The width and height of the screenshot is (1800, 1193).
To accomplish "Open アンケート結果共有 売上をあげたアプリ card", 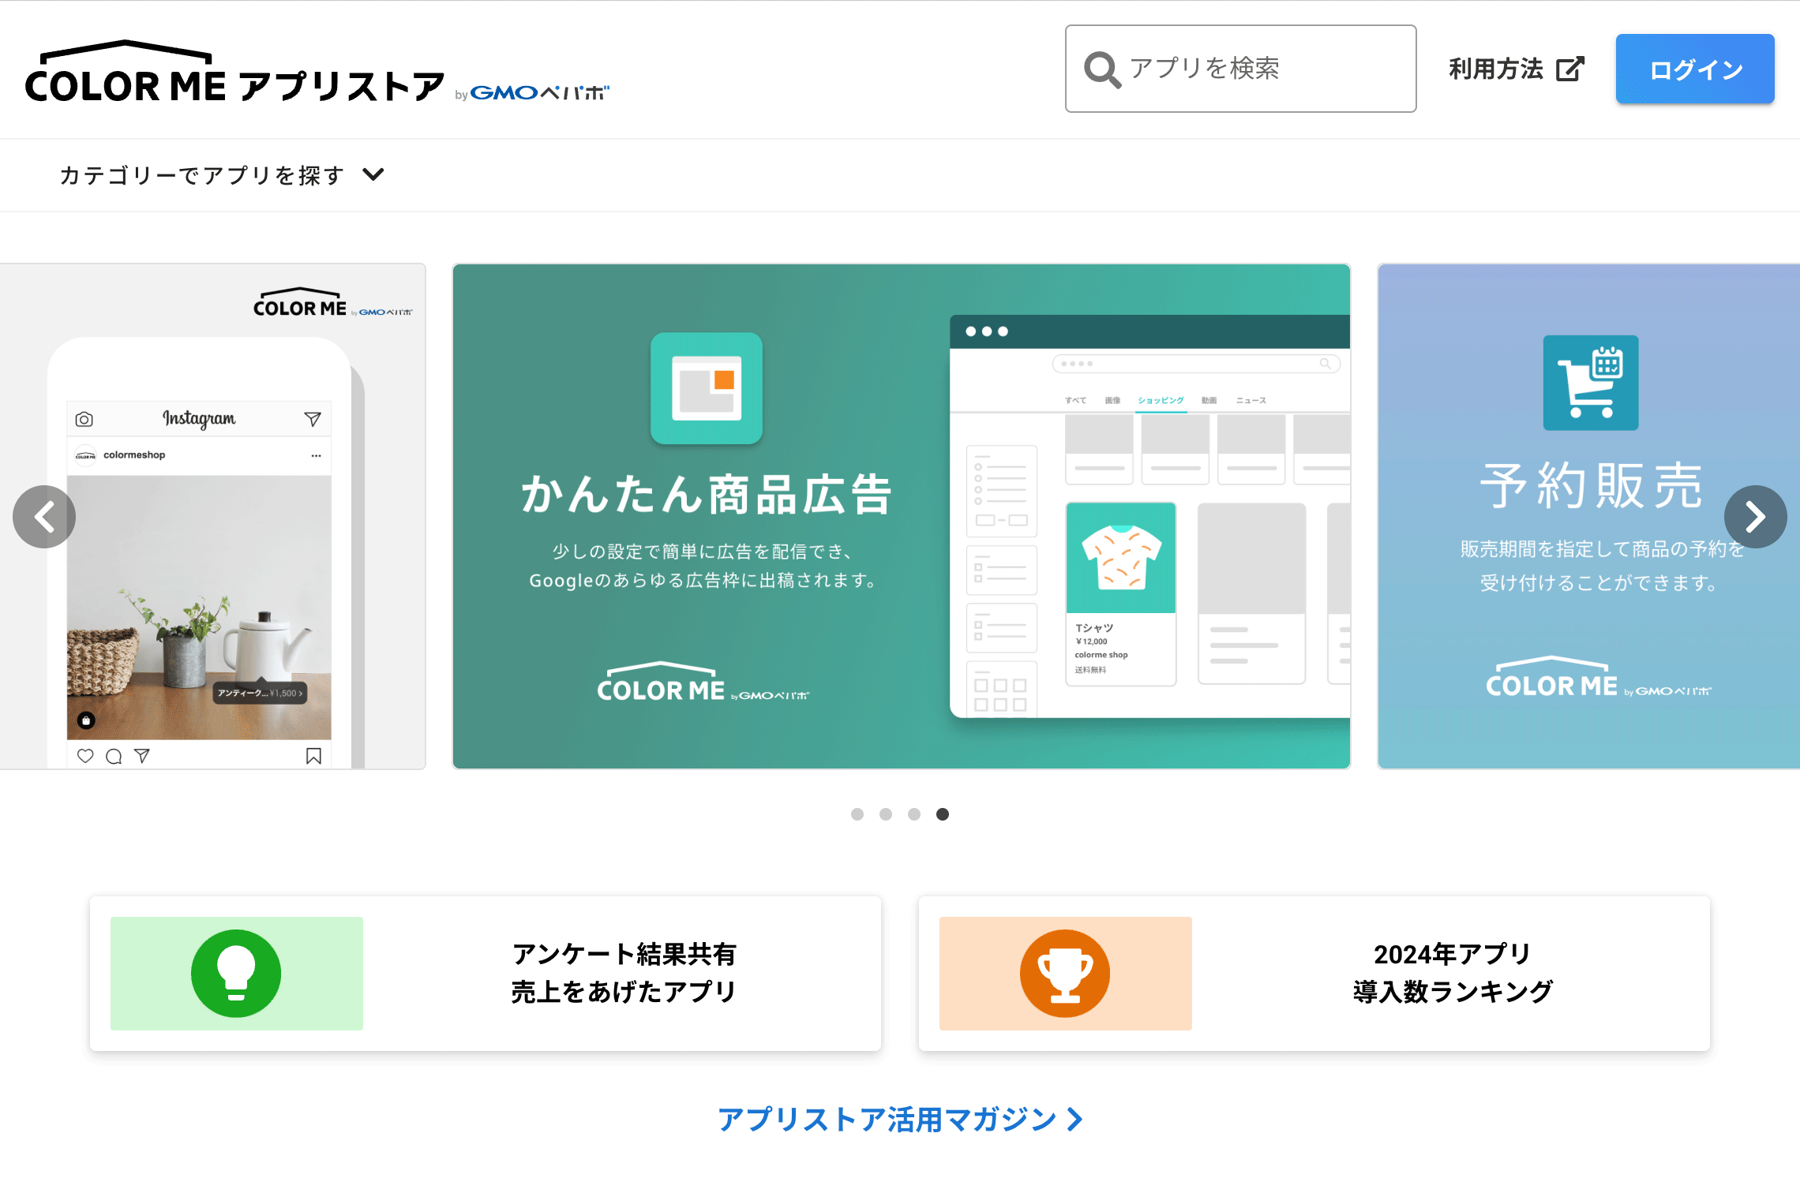I will tap(486, 973).
